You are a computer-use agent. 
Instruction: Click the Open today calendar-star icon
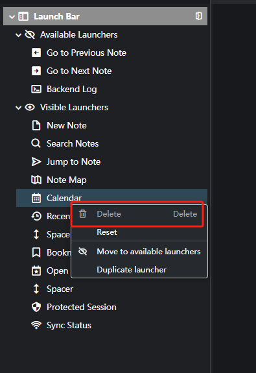click(36, 271)
